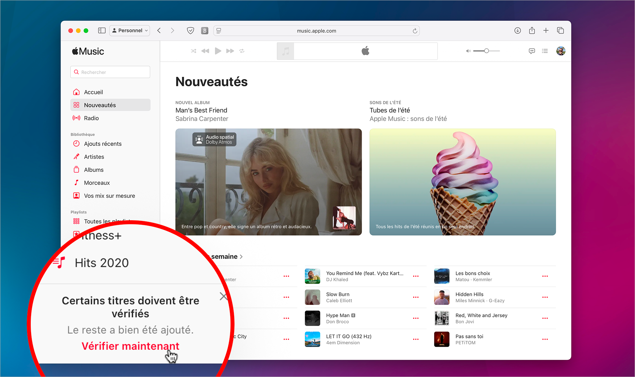The height and width of the screenshot is (377, 635).
Task: Click the Red, White and Jersey artwork
Action: tap(442, 318)
